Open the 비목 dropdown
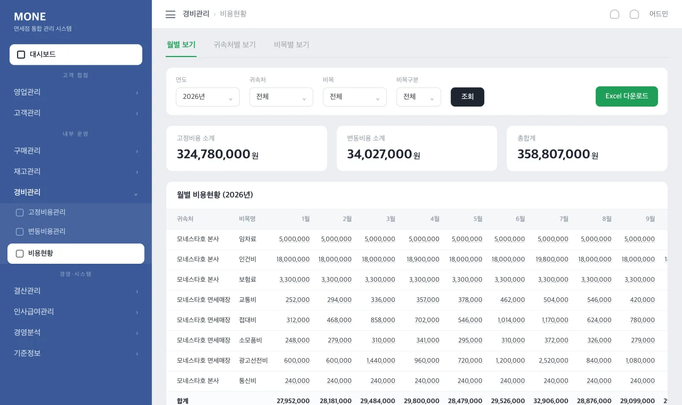This screenshot has width=682, height=405. [355, 97]
